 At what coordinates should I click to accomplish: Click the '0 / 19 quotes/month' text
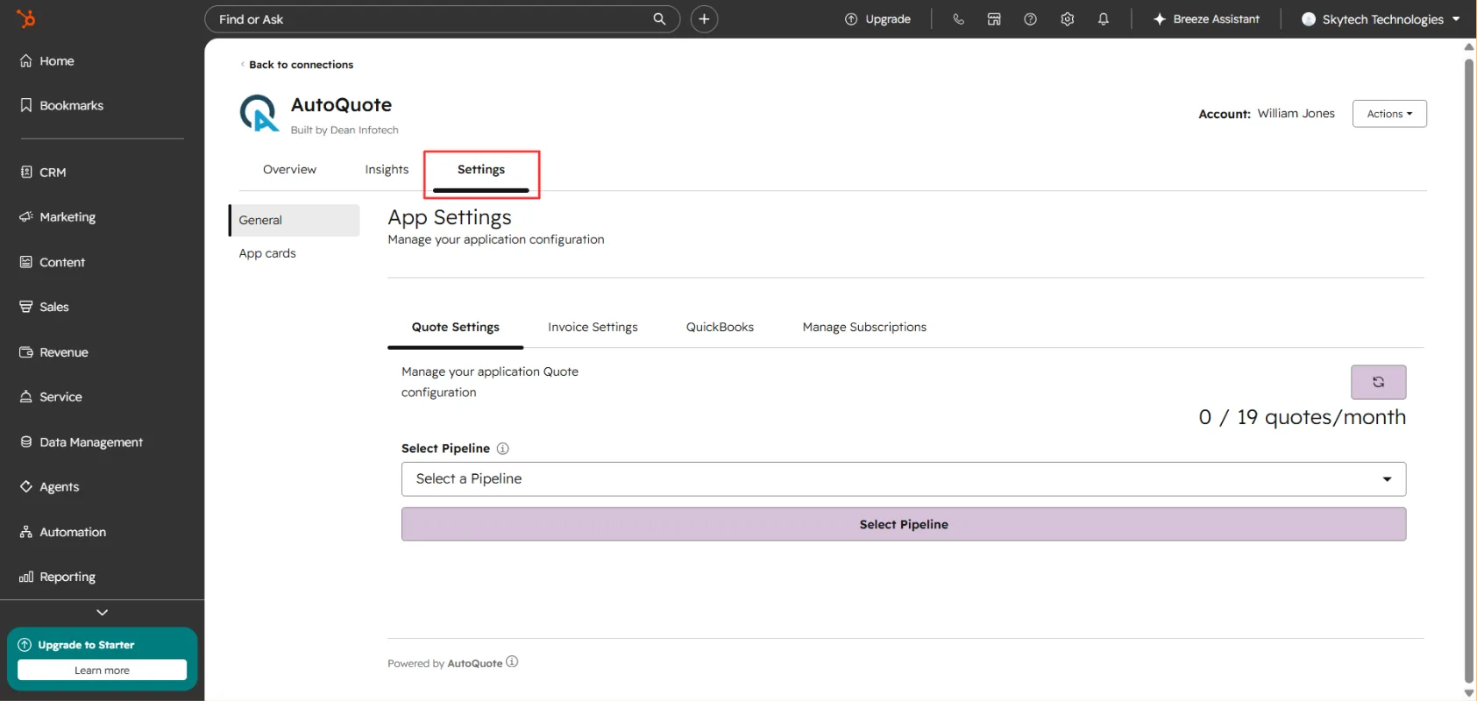(1302, 417)
